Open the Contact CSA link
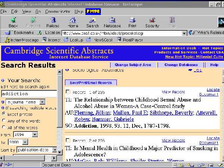Image resolution: width=224 pixels, height=168 pixels. click(x=212, y=52)
